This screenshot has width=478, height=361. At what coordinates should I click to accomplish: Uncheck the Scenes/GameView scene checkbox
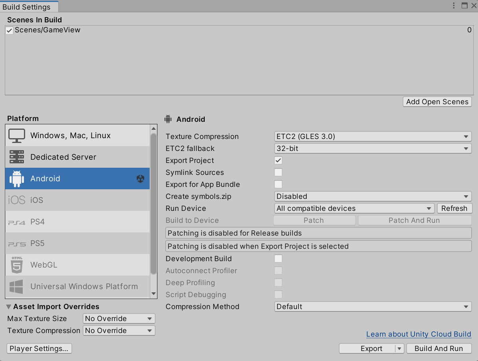click(x=9, y=30)
